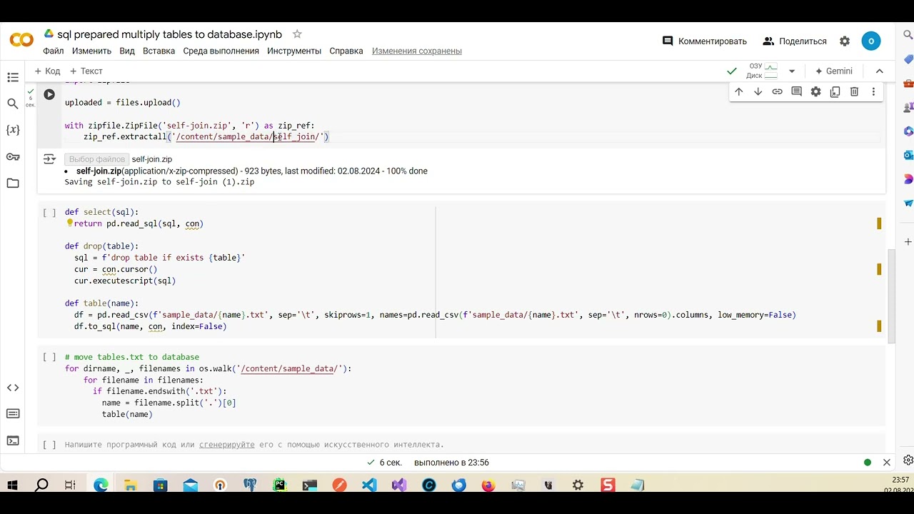Image resolution: width=914 pixels, height=514 pixels.
Task: Open the command palette icon in sidebar
Action: point(13,414)
